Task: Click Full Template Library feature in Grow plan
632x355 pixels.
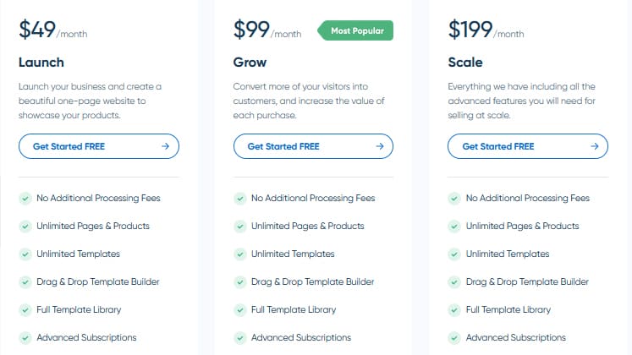Action: tap(294, 309)
